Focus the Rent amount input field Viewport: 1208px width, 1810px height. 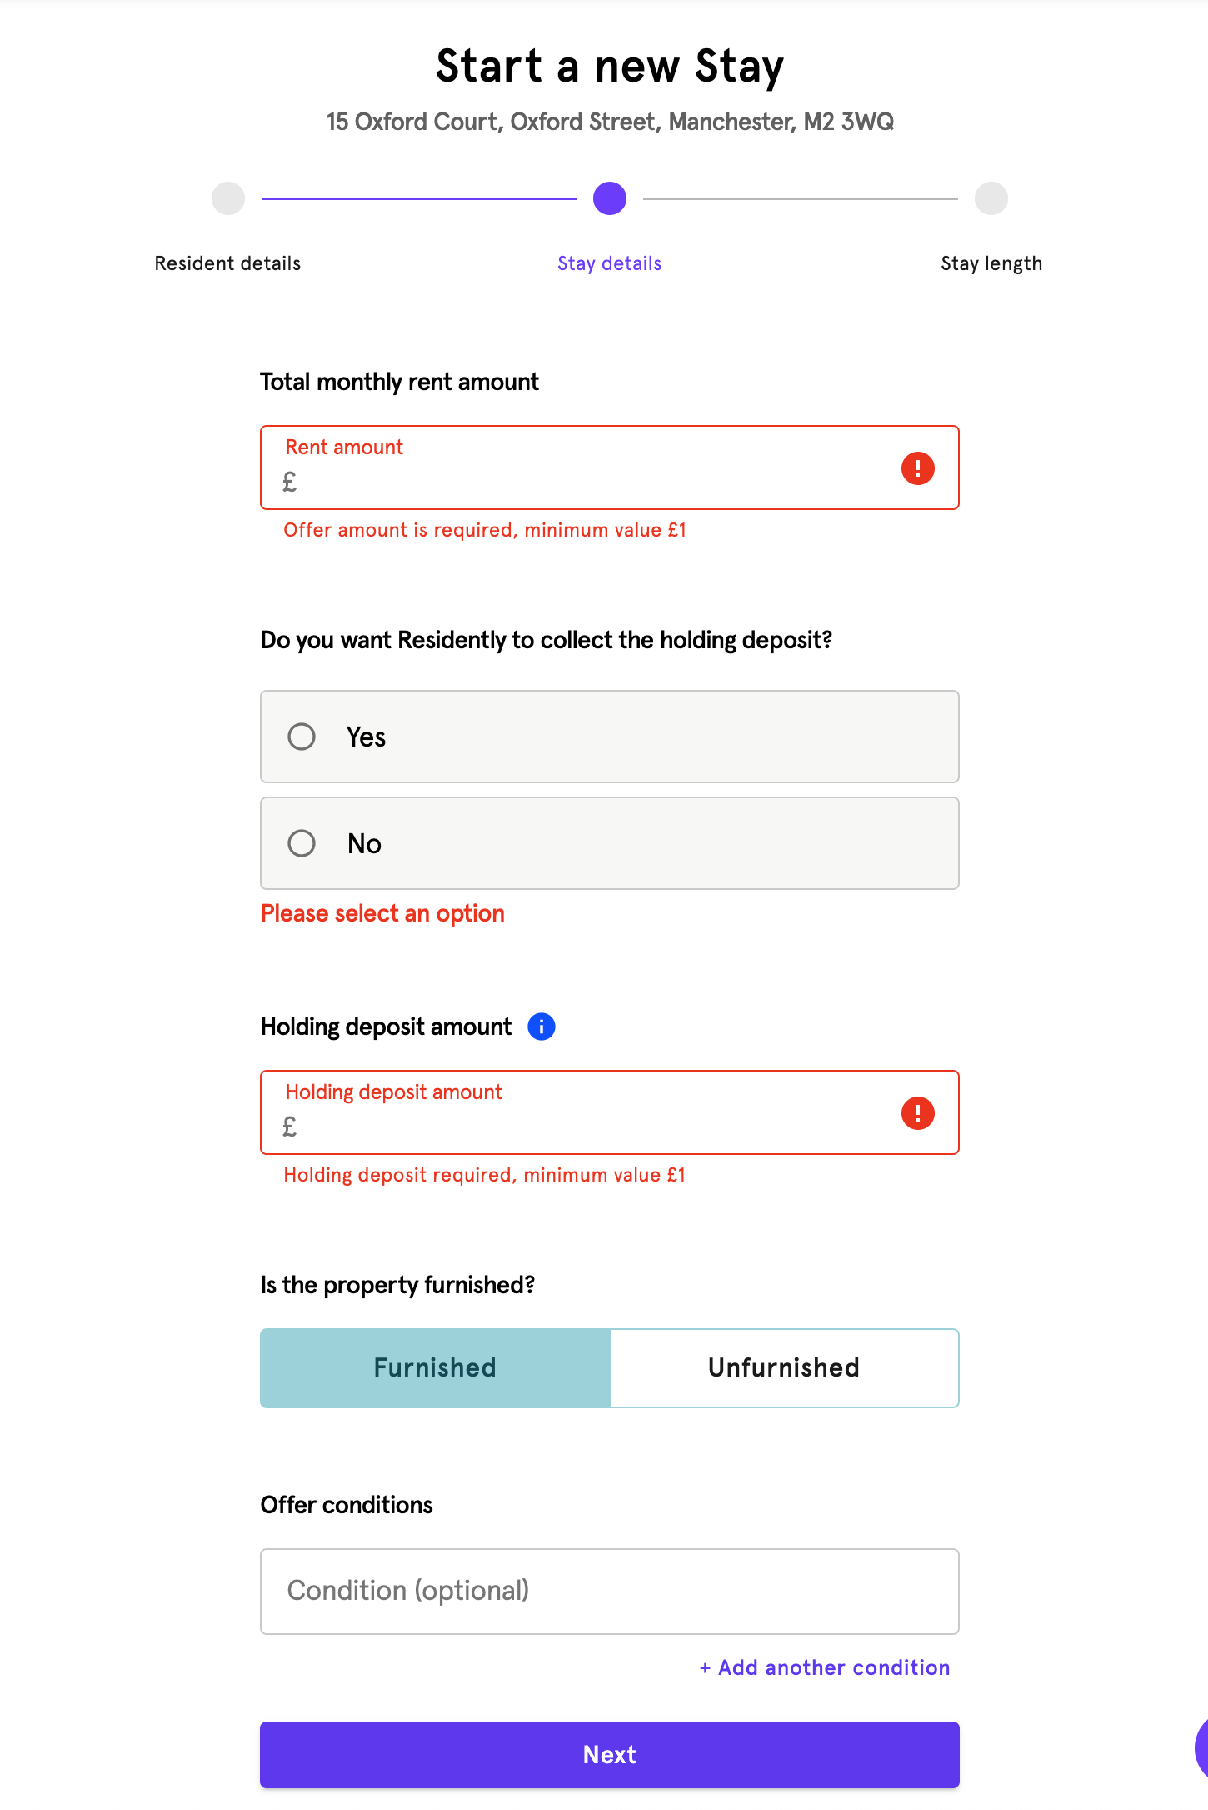click(583, 482)
